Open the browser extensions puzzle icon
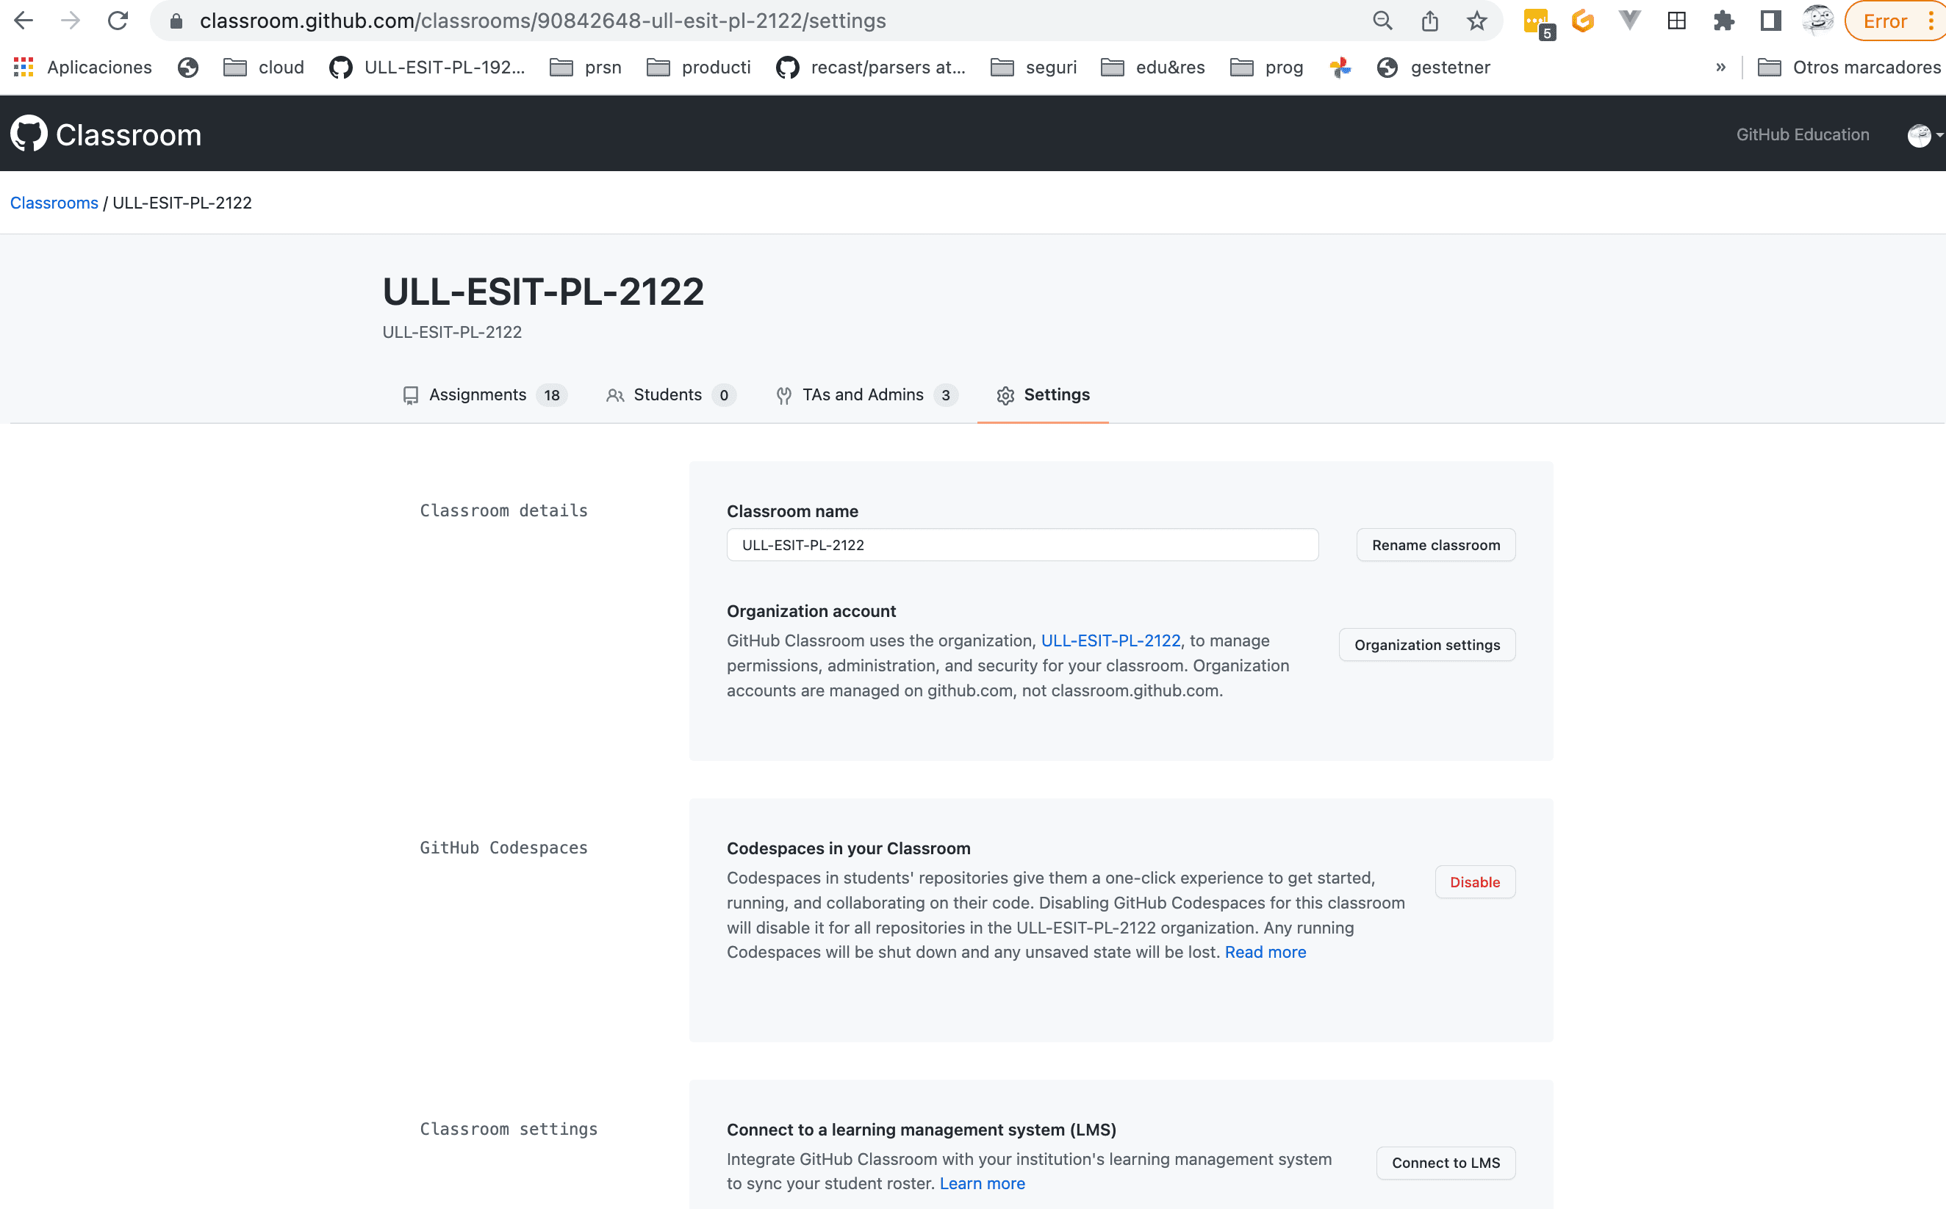The height and width of the screenshot is (1209, 1946). tap(1723, 21)
